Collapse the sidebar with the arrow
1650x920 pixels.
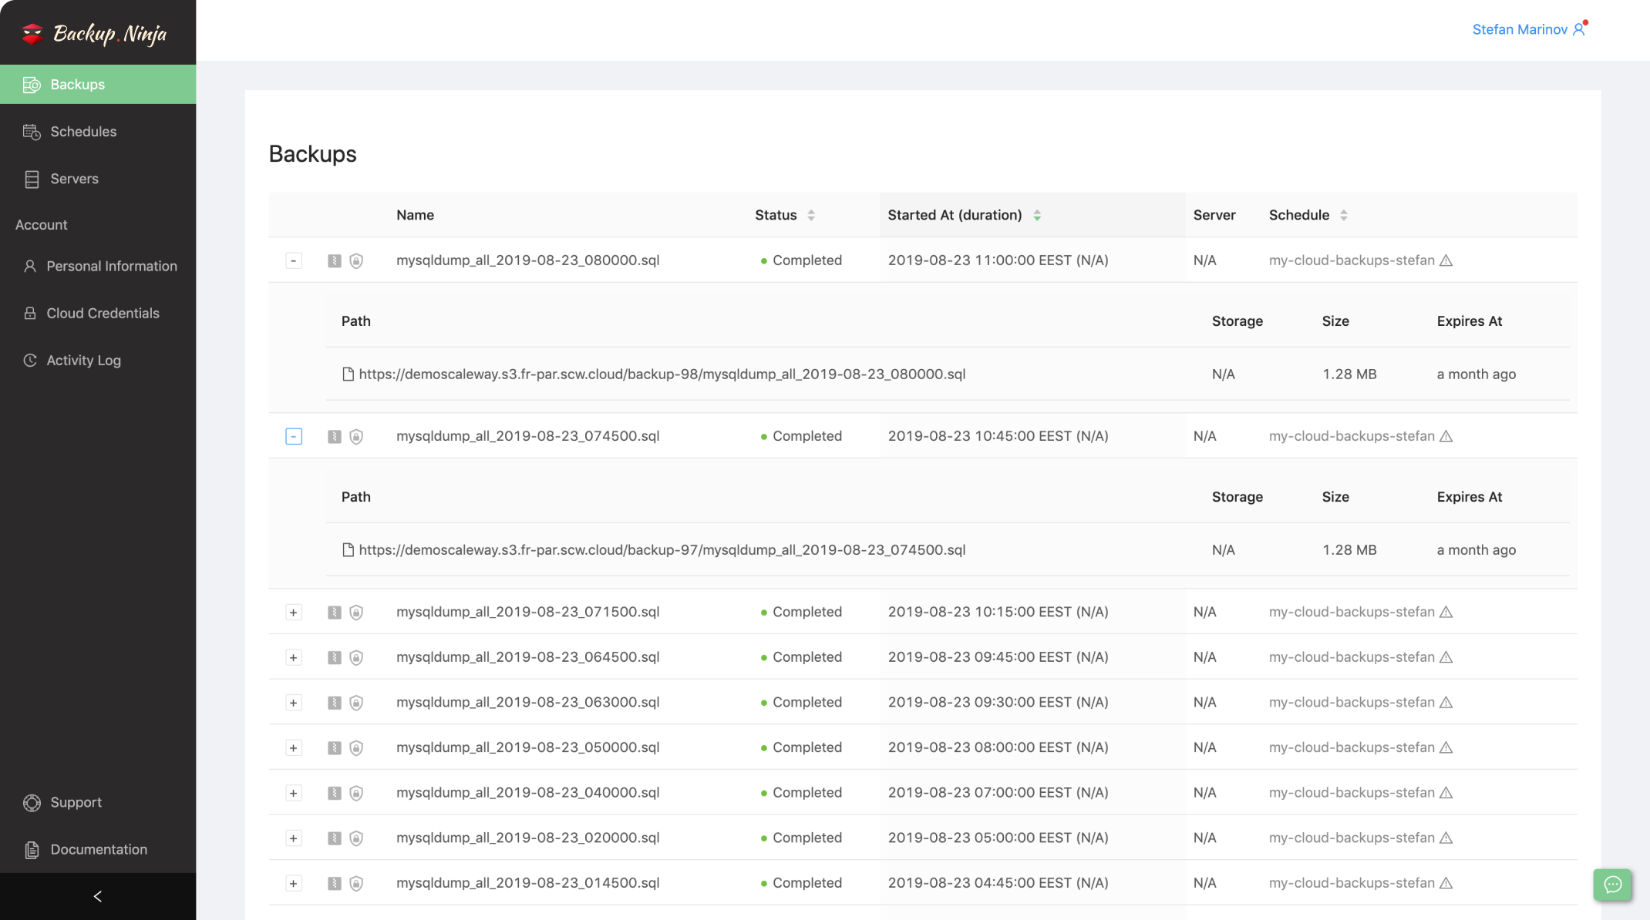98,896
